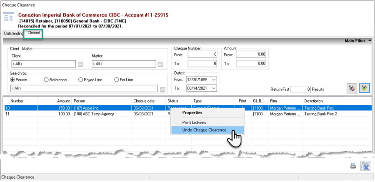The width and height of the screenshot is (375, 182).
Task: Sort by the Amount column header
Action: point(55,101)
